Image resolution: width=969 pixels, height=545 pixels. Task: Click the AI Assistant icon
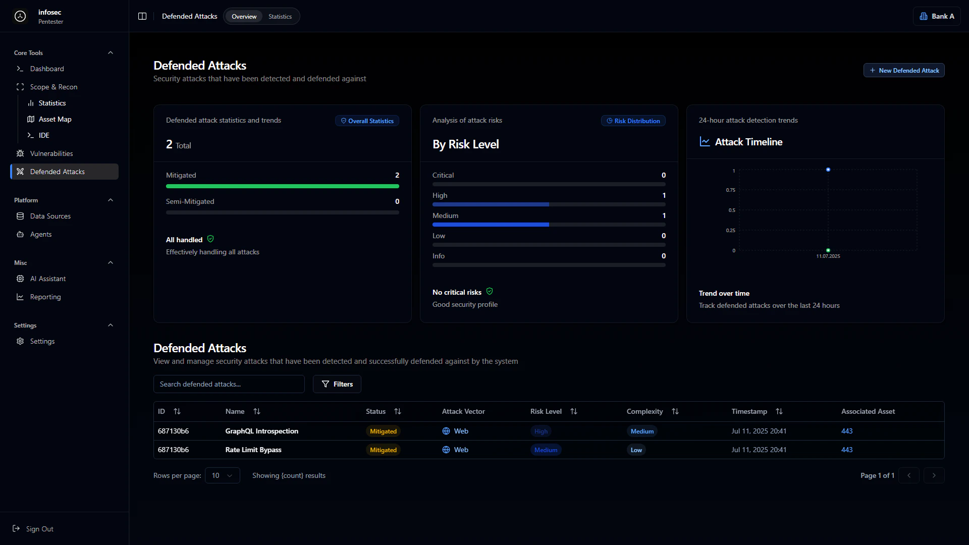(x=20, y=279)
